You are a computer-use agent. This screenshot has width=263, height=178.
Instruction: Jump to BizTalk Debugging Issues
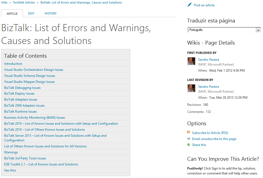[x=22, y=88]
